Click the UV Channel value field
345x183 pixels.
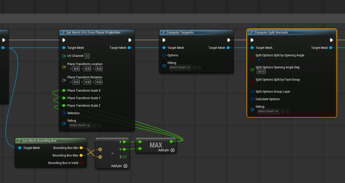[87, 56]
